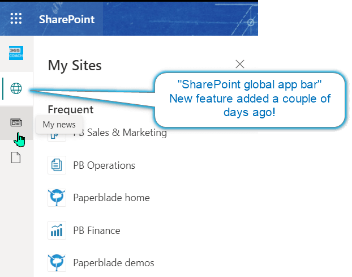Open the app launcher waffle icon
This screenshot has height=277, width=352.
click(16, 19)
